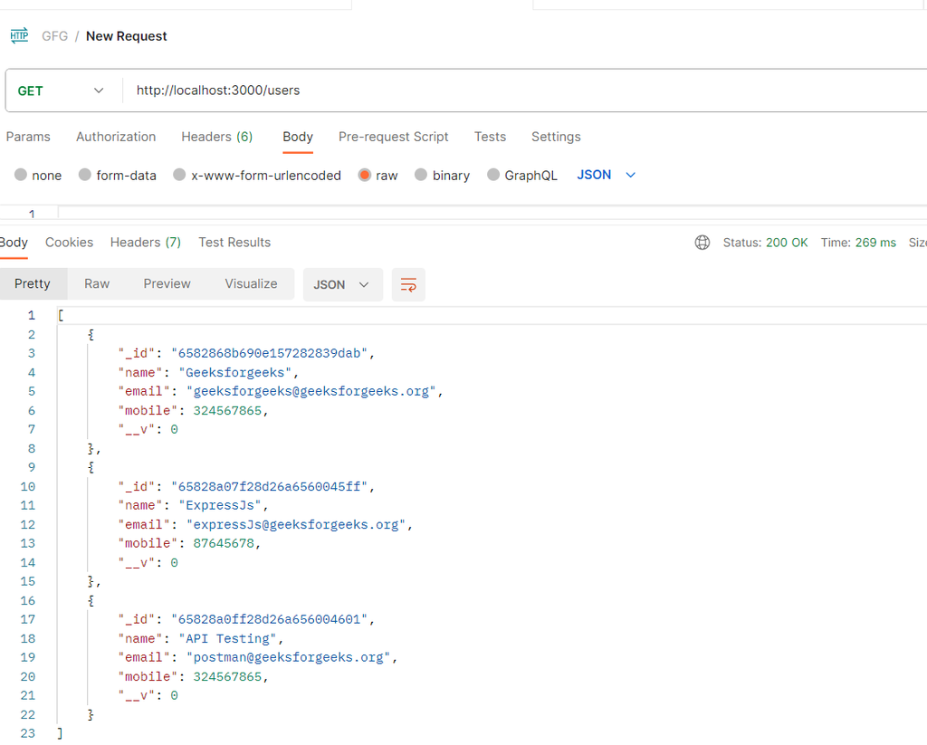Click the GFG collection breadcrumb link
Screen dimensions: 927x745
(54, 36)
